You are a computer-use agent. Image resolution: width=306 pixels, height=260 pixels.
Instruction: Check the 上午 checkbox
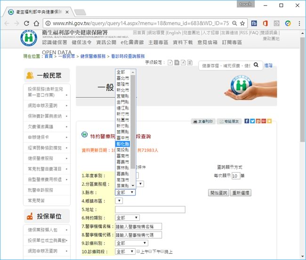click(137, 252)
